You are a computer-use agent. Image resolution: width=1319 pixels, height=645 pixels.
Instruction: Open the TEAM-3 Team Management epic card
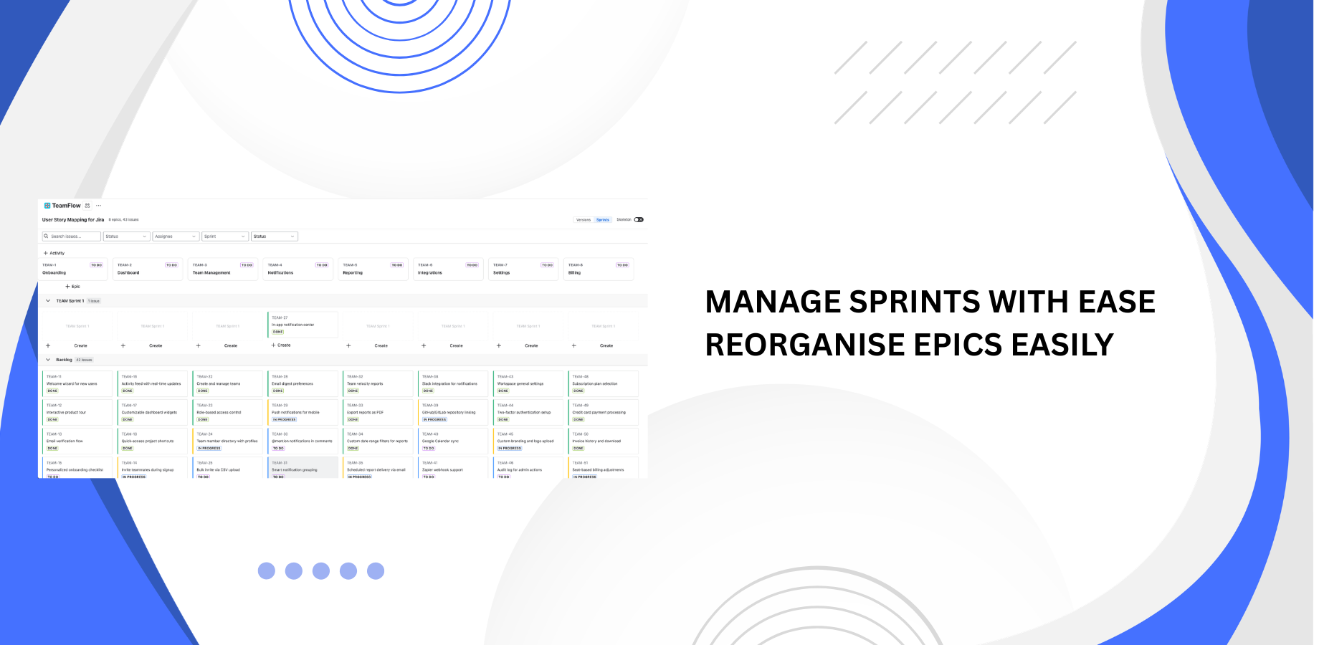[223, 269]
